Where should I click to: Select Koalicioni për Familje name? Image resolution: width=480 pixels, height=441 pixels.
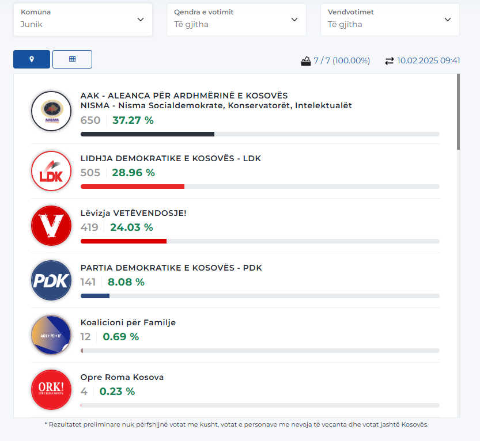pos(128,322)
